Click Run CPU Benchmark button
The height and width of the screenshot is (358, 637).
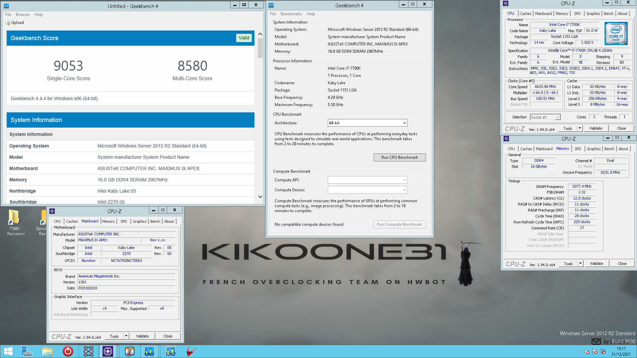tap(399, 157)
